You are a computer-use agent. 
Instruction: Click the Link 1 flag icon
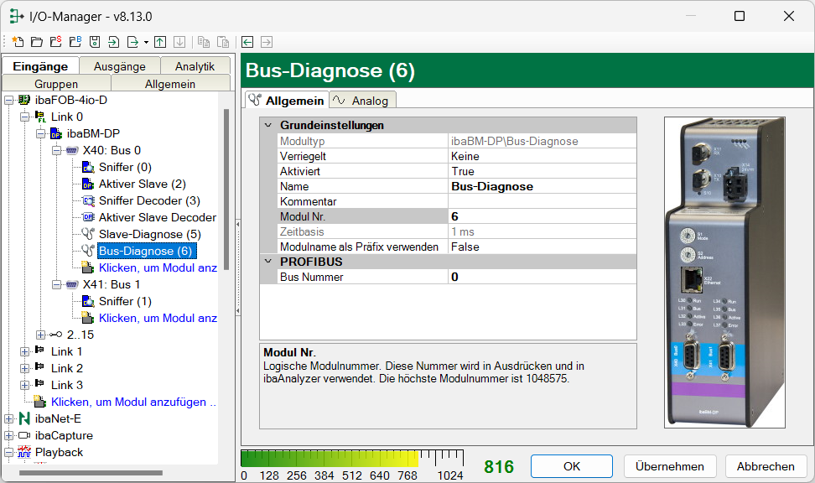click(x=40, y=351)
